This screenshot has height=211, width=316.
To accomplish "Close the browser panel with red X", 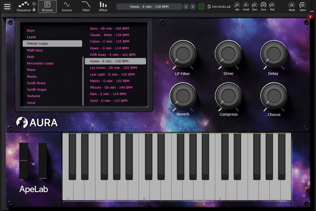I will pyautogui.click(x=310, y=17).
